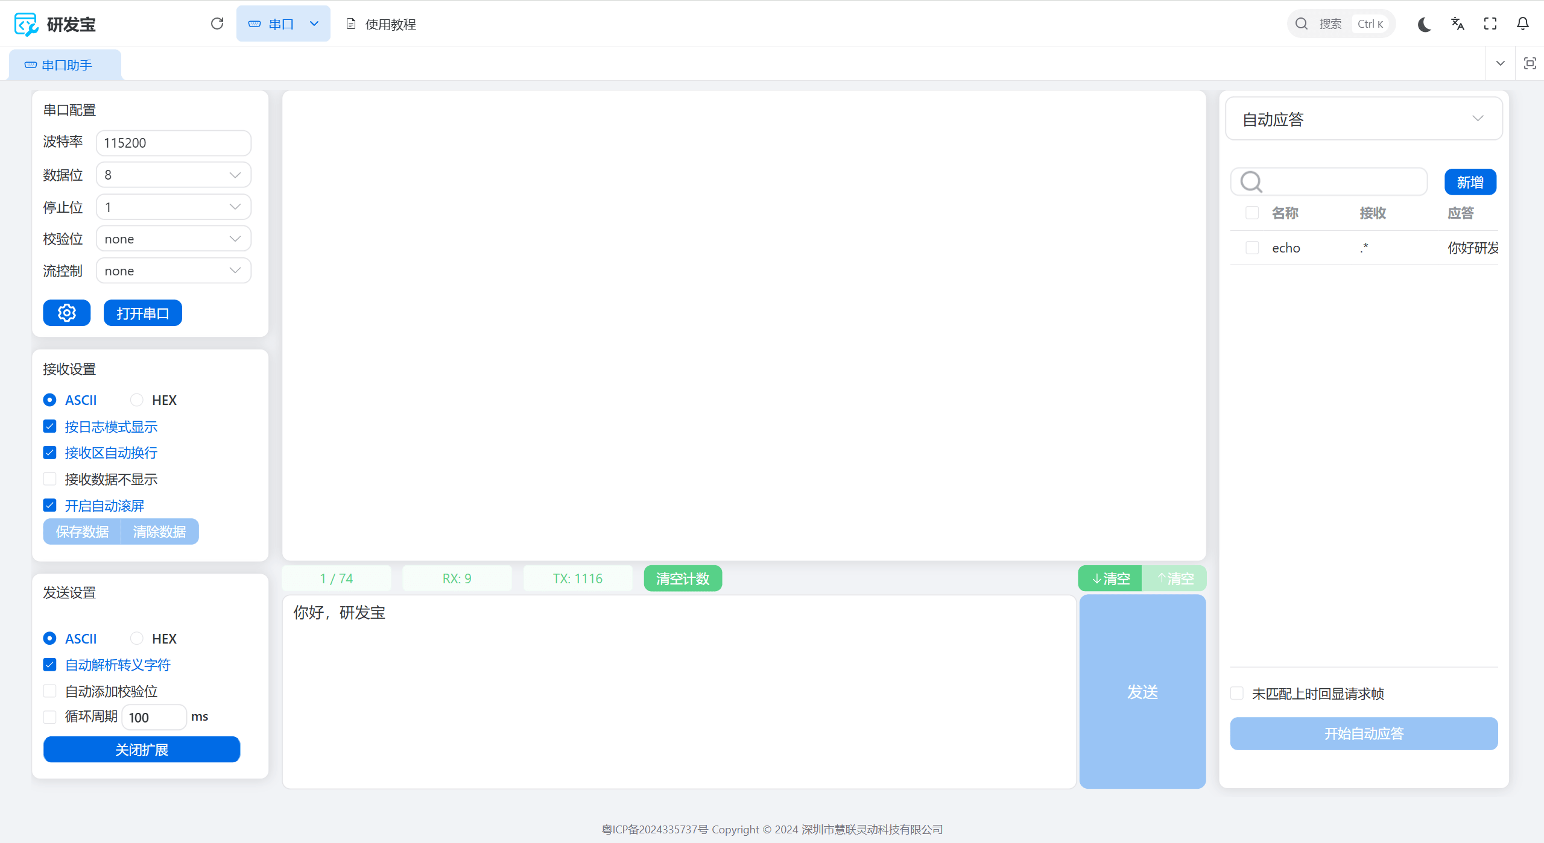Open the language translation icon
1544x843 pixels.
click(1458, 24)
